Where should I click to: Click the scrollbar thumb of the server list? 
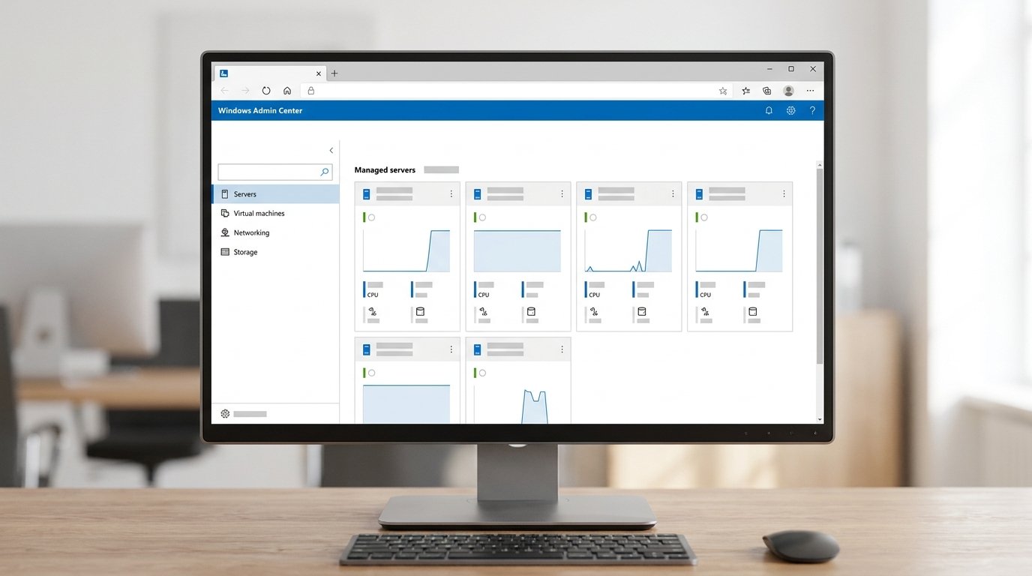pos(820,266)
